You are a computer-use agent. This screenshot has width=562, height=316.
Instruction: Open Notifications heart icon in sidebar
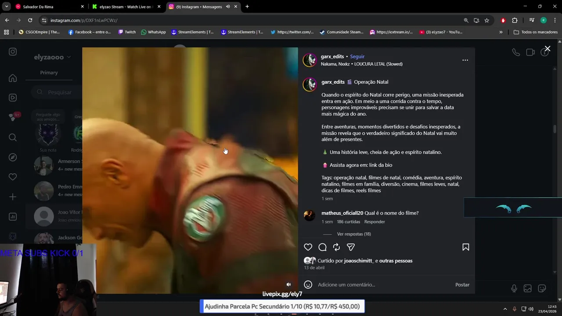pyautogui.click(x=13, y=177)
